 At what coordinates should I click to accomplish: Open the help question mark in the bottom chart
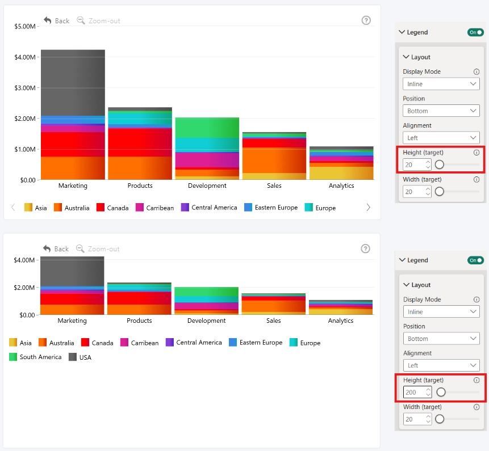tap(366, 248)
